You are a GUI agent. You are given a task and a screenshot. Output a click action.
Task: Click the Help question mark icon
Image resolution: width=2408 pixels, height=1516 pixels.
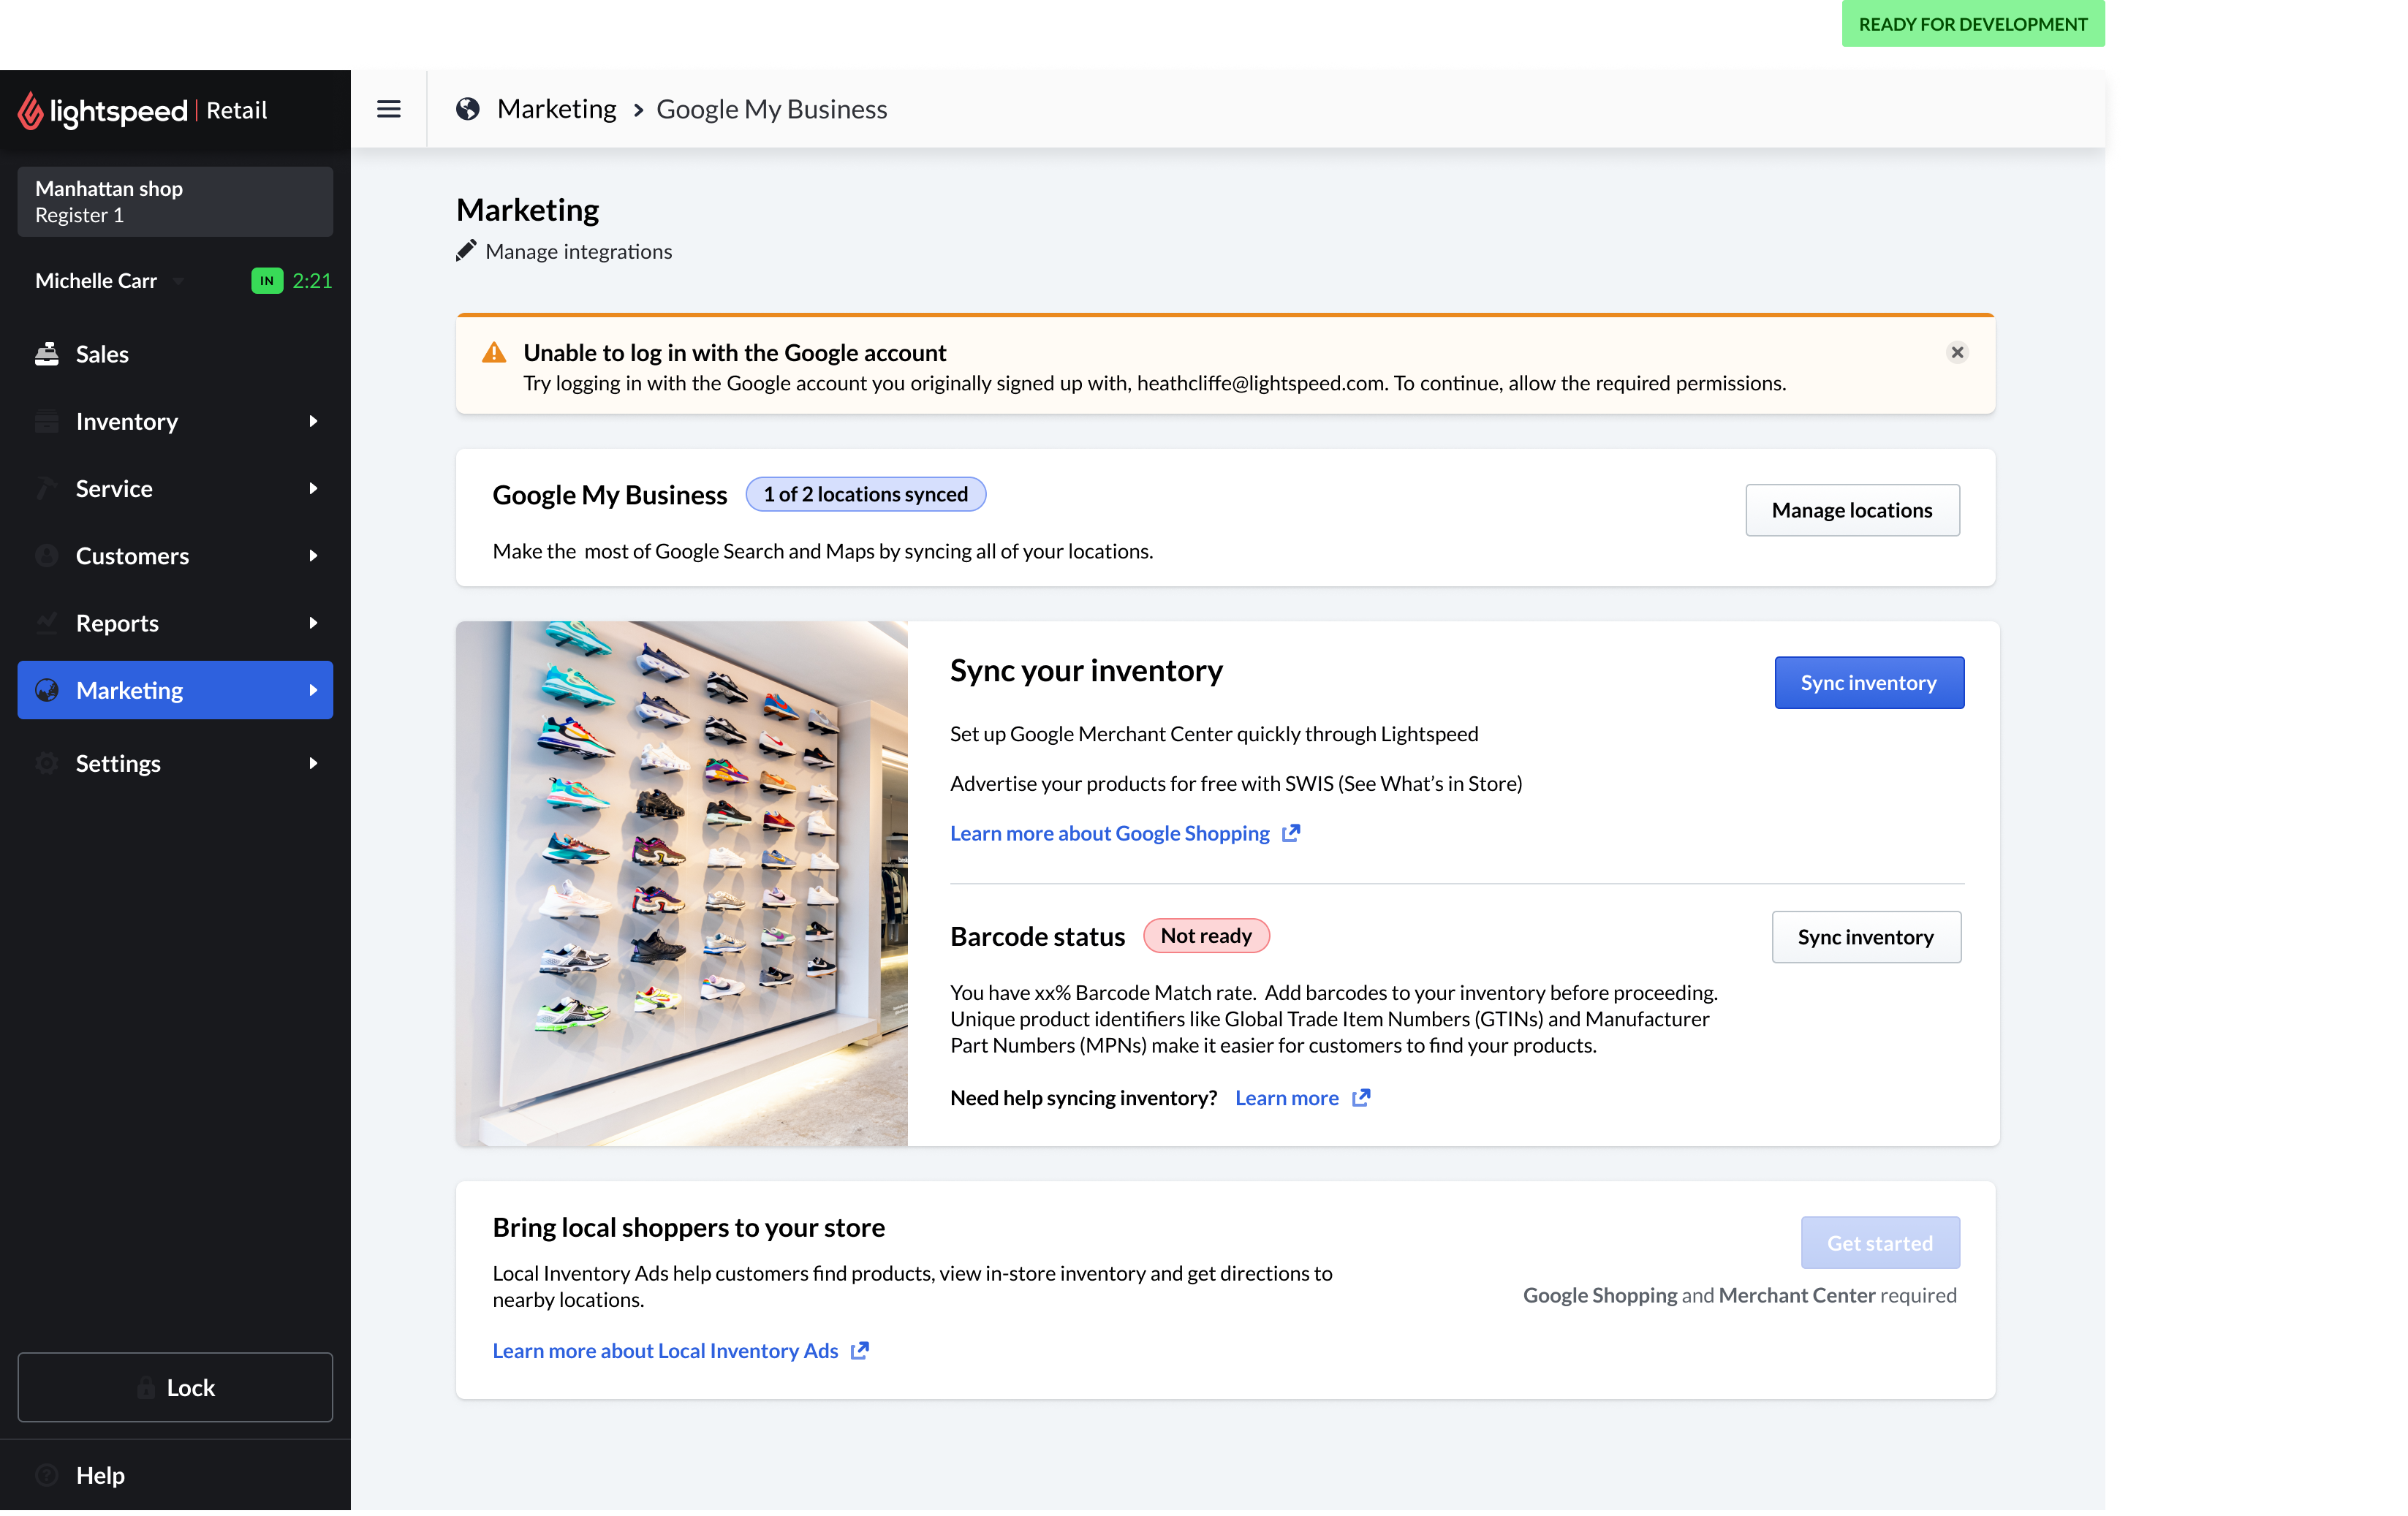[x=47, y=1475]
